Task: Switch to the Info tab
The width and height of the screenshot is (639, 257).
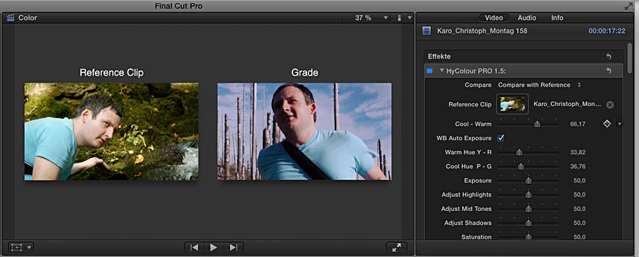Action: pos(557,18)
